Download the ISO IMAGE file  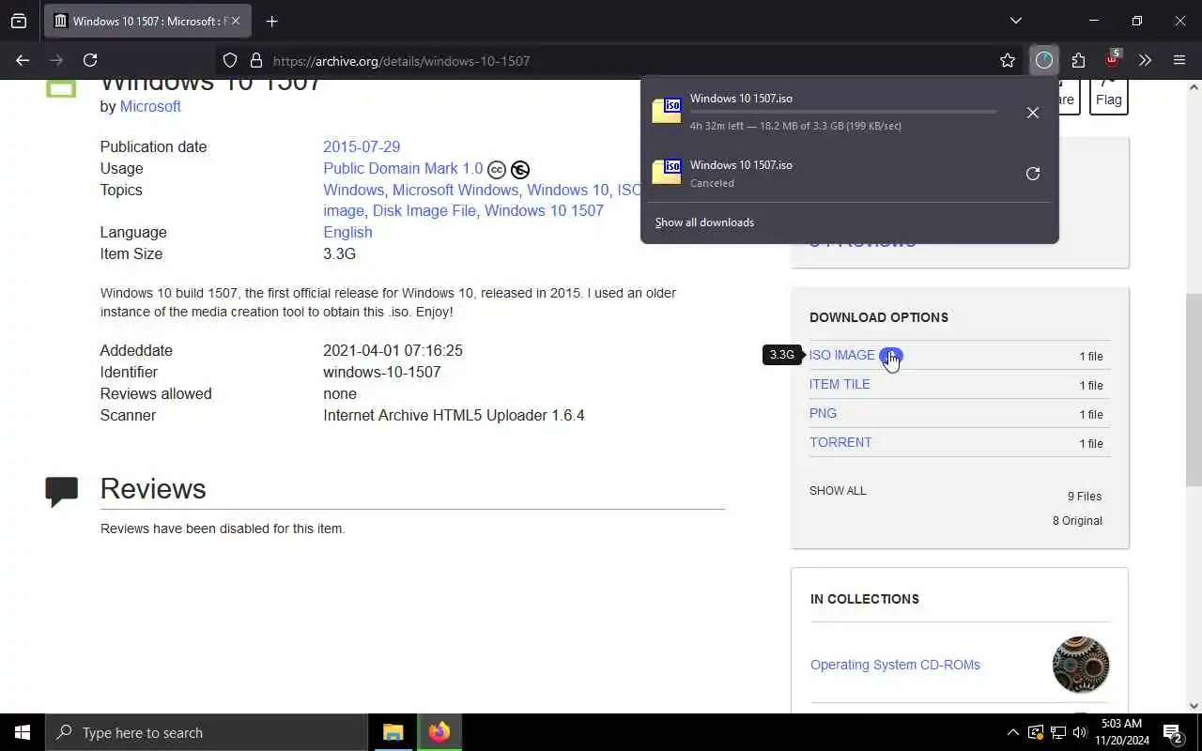[842, 355]
